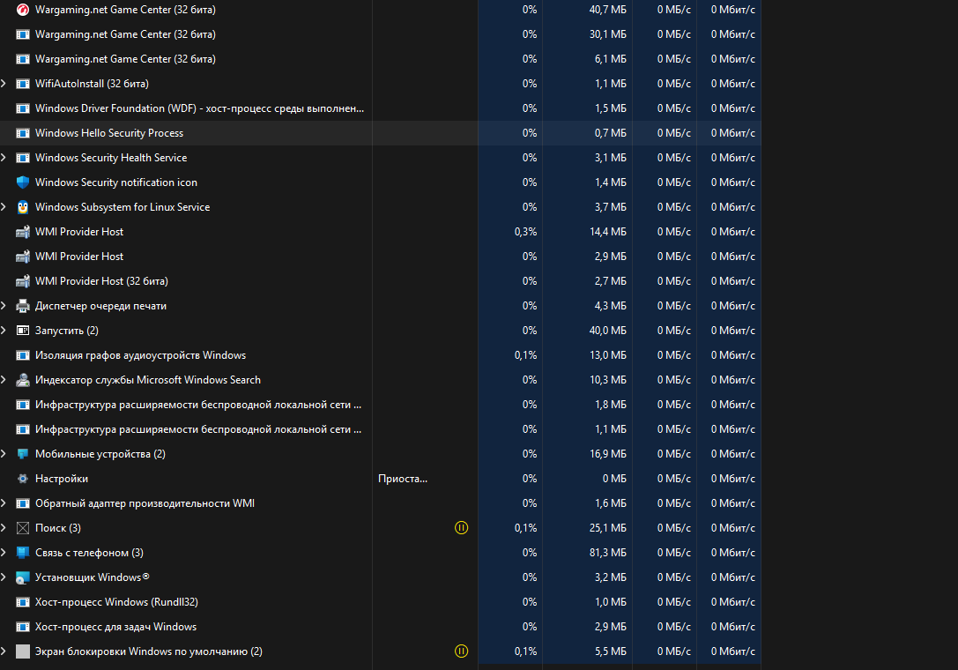Expand the Запустить (2) process group

point(4,331)
